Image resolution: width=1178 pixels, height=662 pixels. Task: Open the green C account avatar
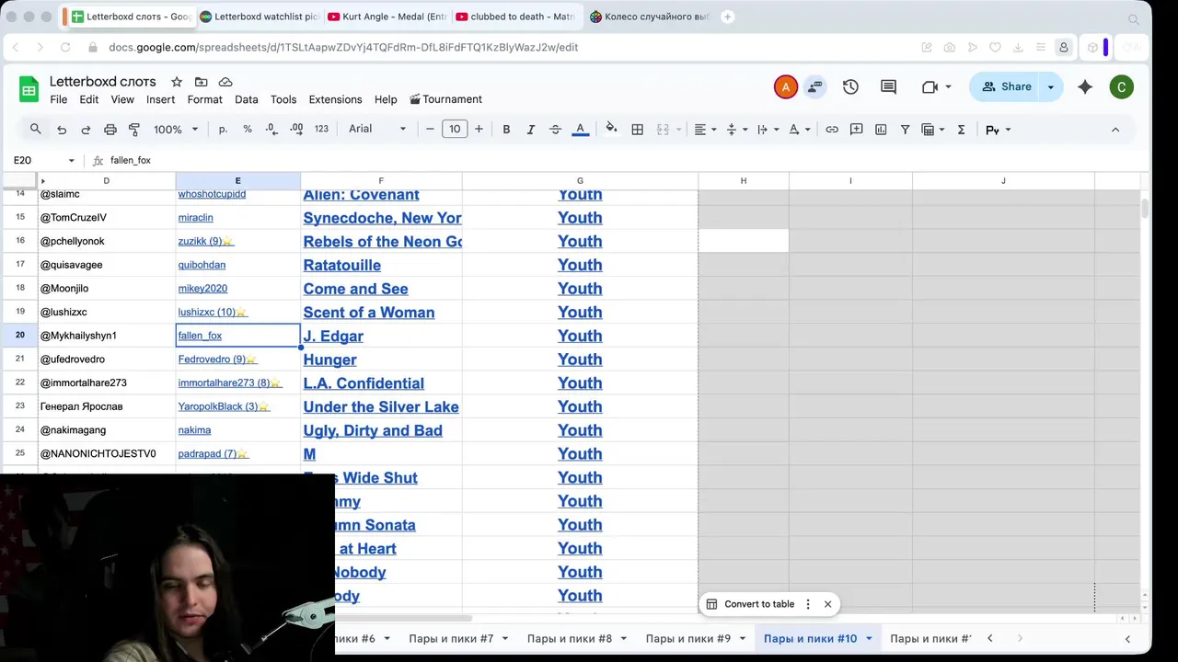[x=1121, y=87]
